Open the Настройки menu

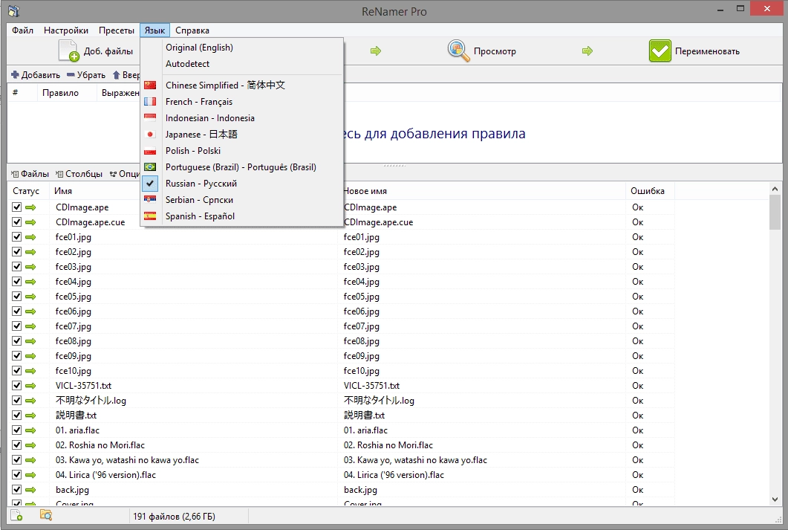(66, 30)
